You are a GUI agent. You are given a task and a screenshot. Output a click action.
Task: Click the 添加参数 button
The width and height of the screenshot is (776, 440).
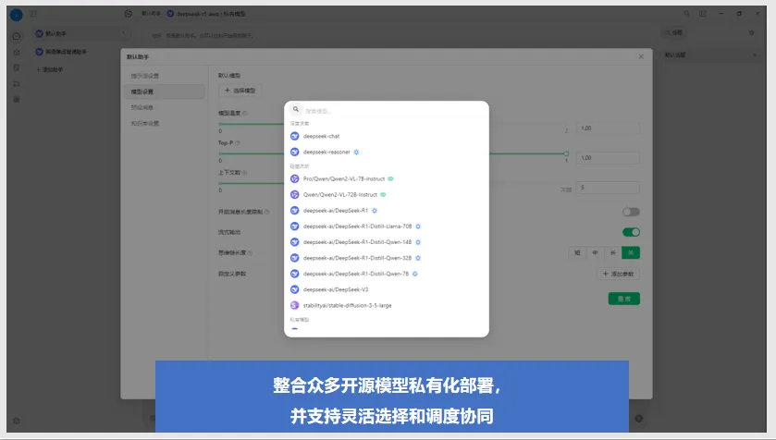coord(618,274)
